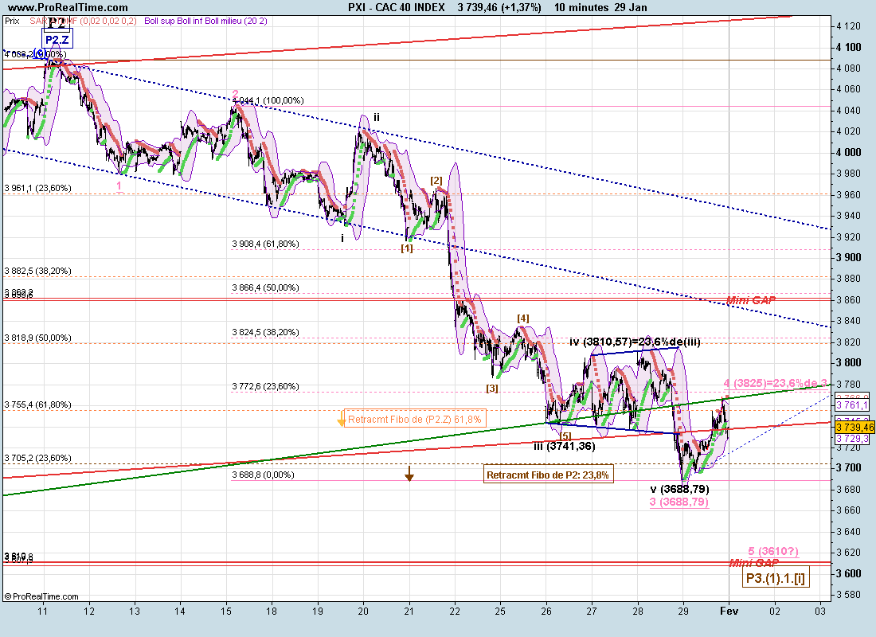Click the [3] sub-wave marker
The height and width of the screenshot is (637, 876).
click(491, 389)
